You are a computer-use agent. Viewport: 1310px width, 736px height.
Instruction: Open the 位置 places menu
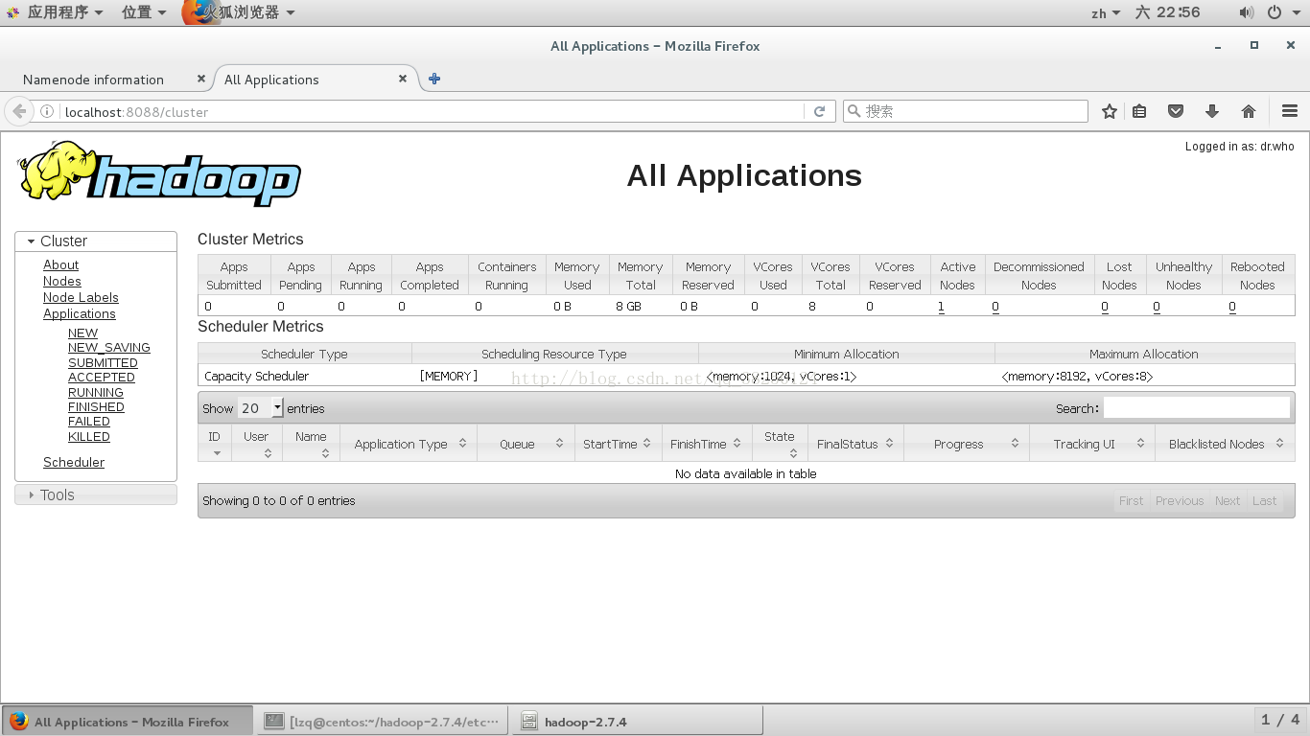143,12
